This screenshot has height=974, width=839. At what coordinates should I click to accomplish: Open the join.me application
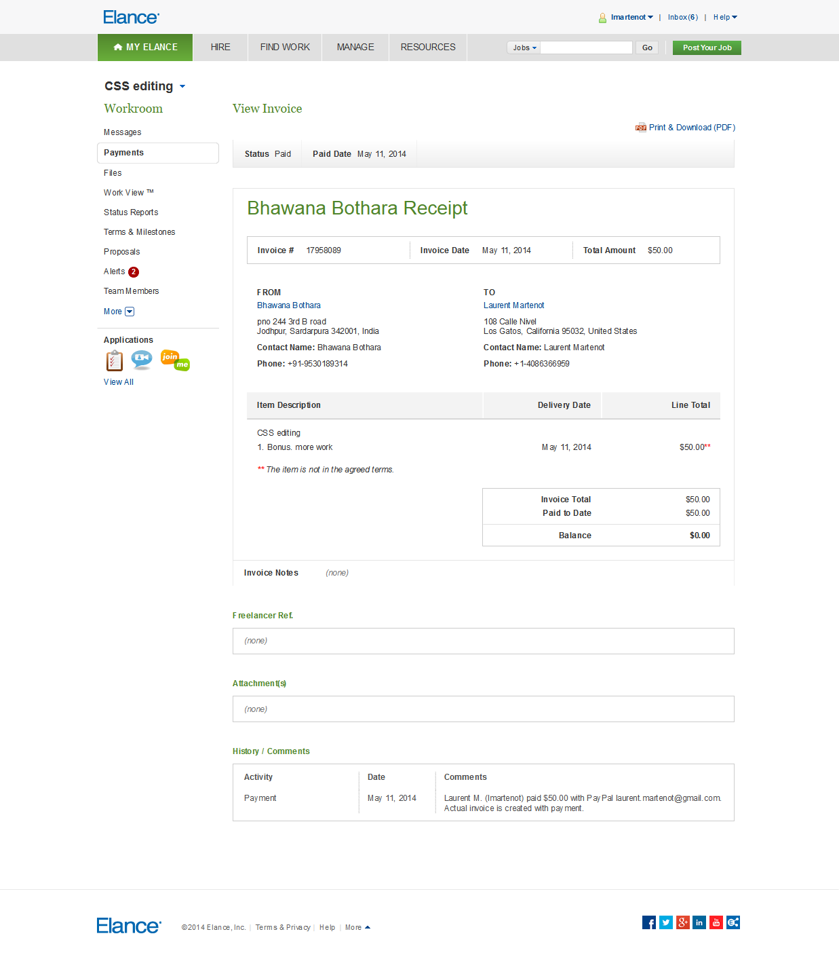[175, 360]
